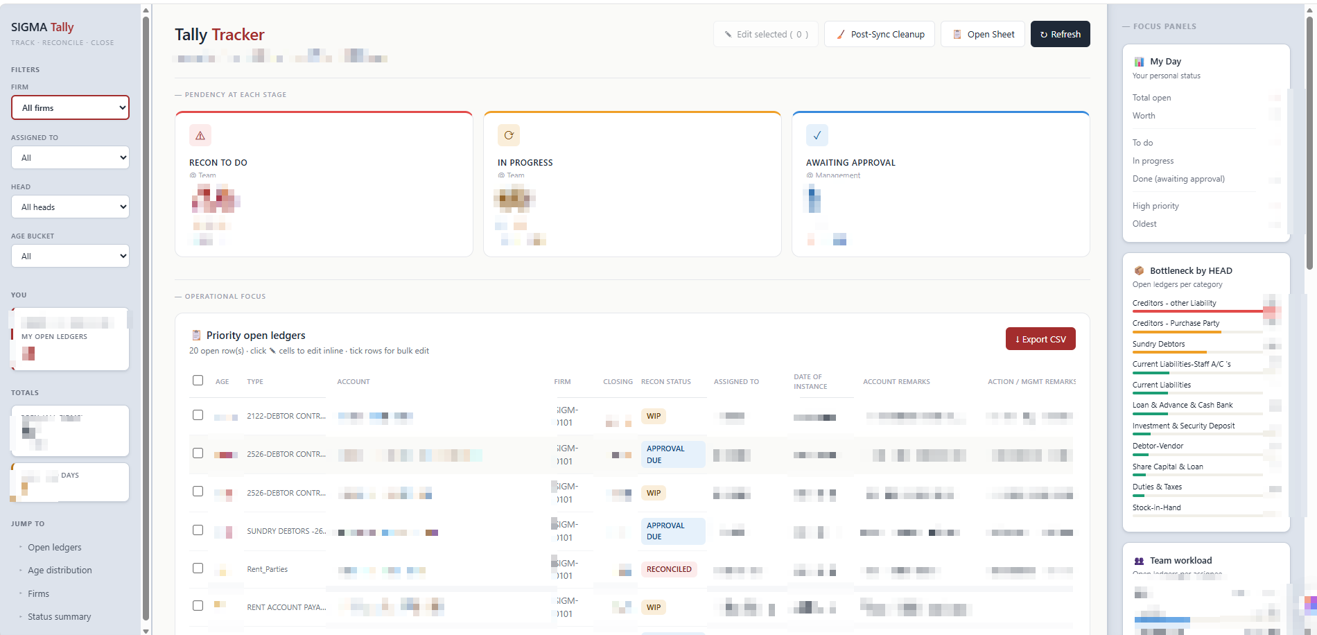
Task: Jump to Firms section
Action: 39,594
